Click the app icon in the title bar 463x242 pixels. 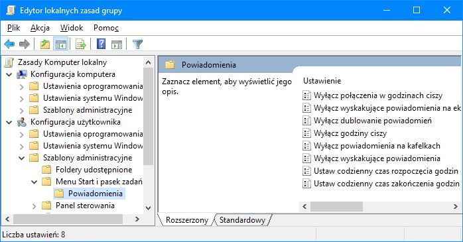(x=11, y=10)
